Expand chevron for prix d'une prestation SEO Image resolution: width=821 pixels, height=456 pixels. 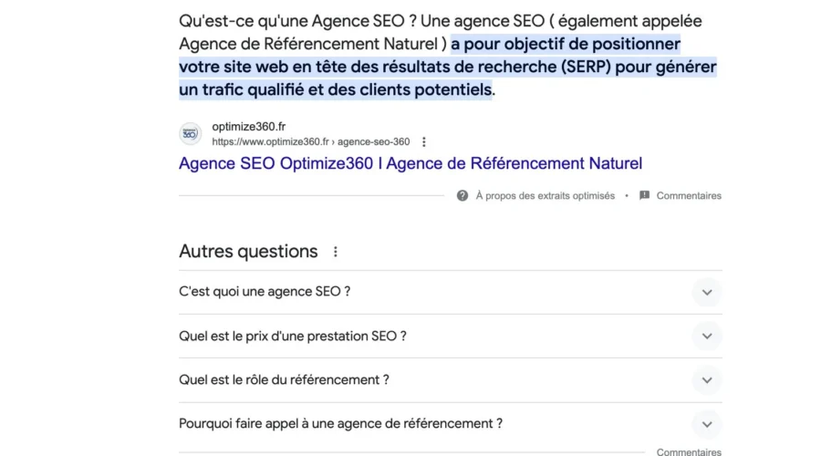coord(706,337)
